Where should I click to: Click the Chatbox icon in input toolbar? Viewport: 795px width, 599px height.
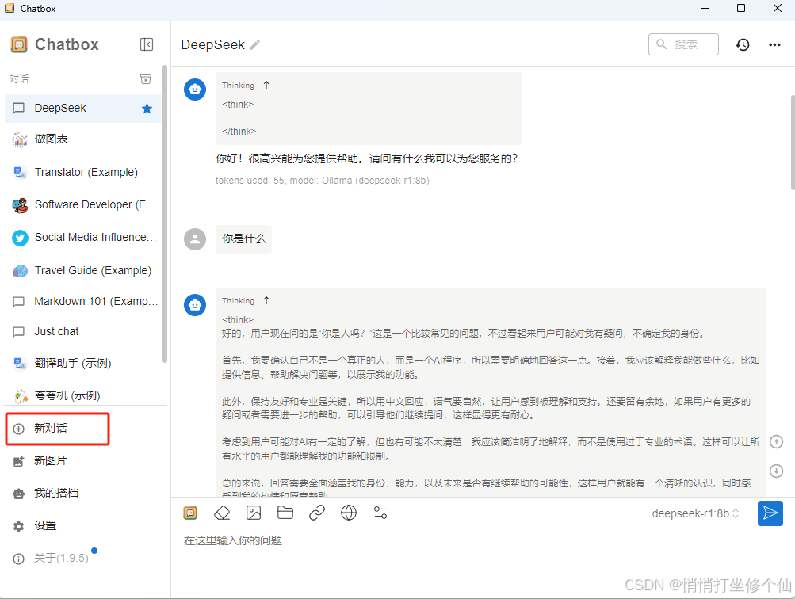[x=190, y=513]
